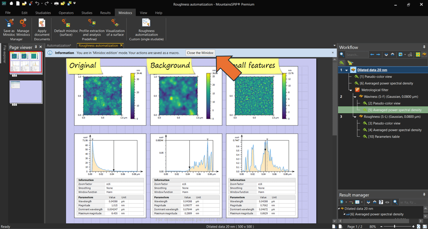Expand all results in Result manager

(369, 202)
